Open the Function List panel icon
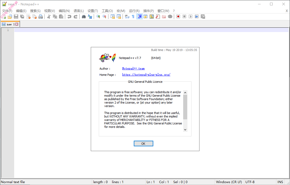Screen dimensions: 290x185 [158, 17]
